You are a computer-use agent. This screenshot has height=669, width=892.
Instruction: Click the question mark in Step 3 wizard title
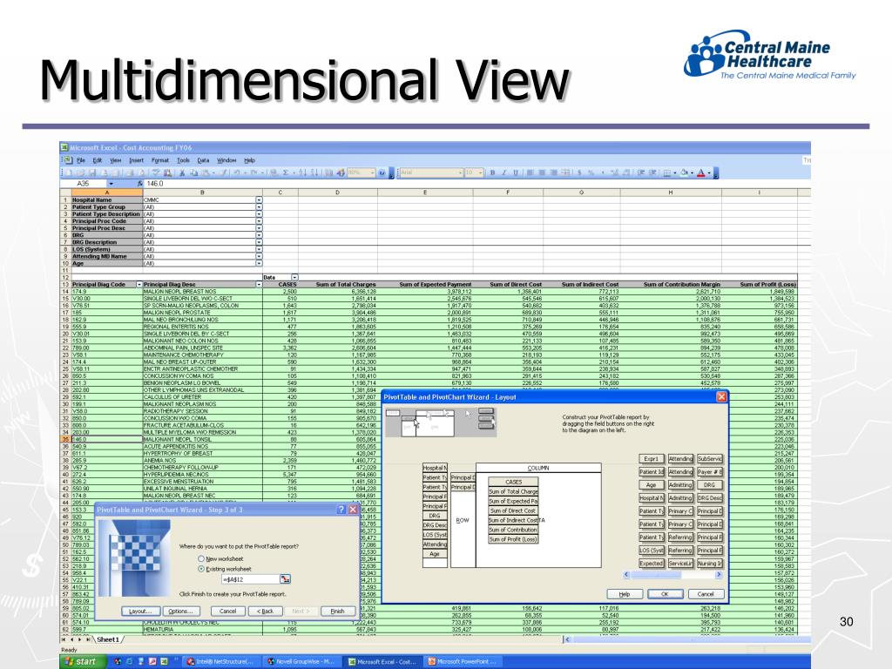pyautogui.click(x=341, y=509)
